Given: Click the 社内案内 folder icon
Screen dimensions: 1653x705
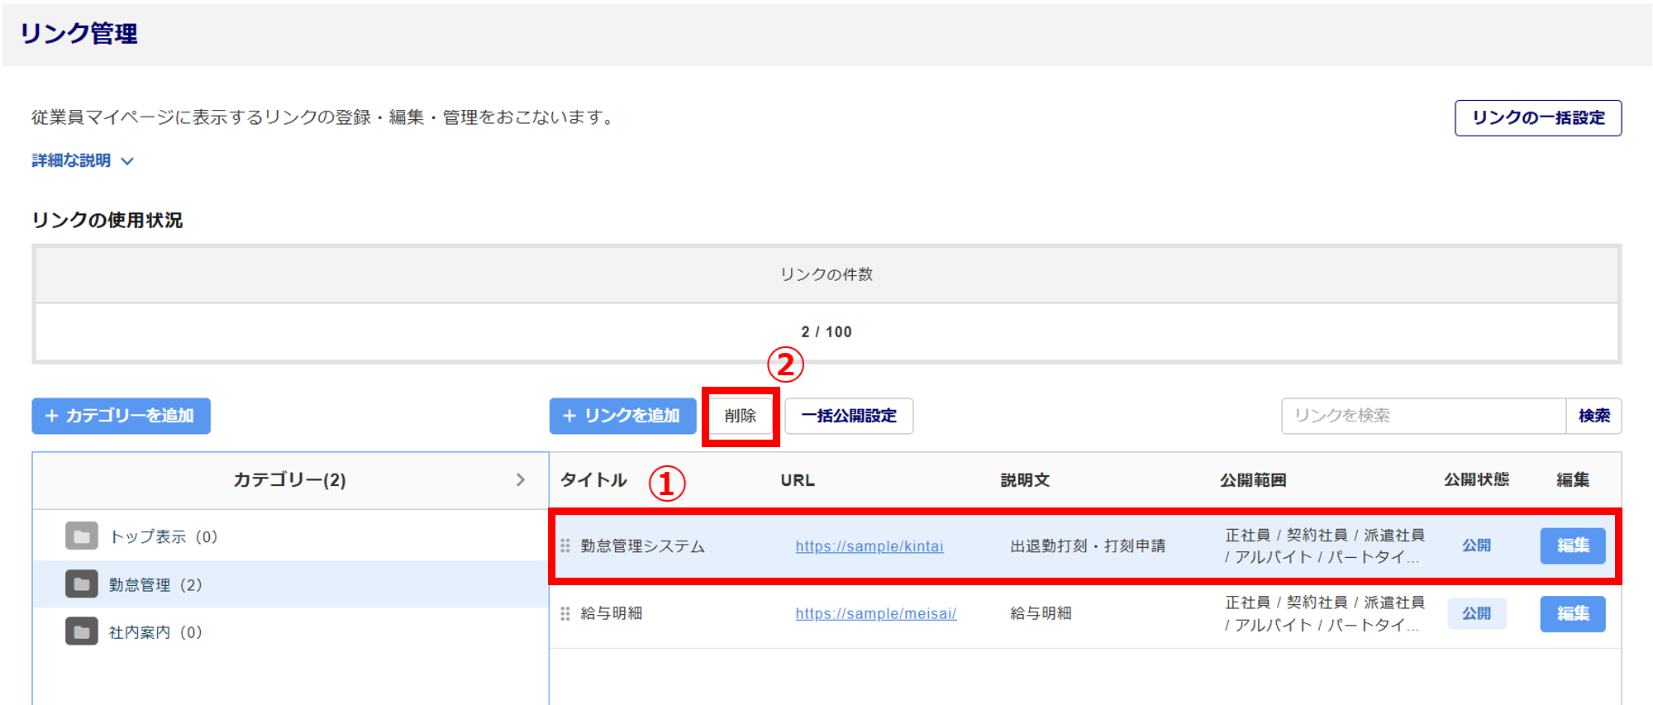Looking at the screenshot, I should coord(82,632).
